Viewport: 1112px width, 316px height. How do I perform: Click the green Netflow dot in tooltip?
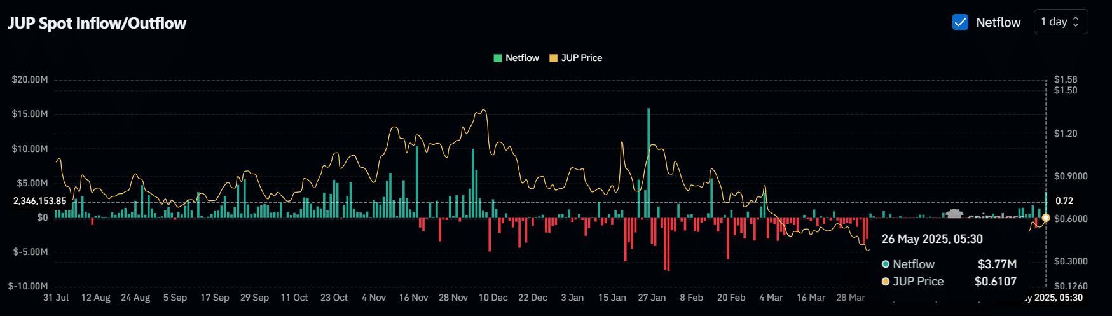click(886, 264)
